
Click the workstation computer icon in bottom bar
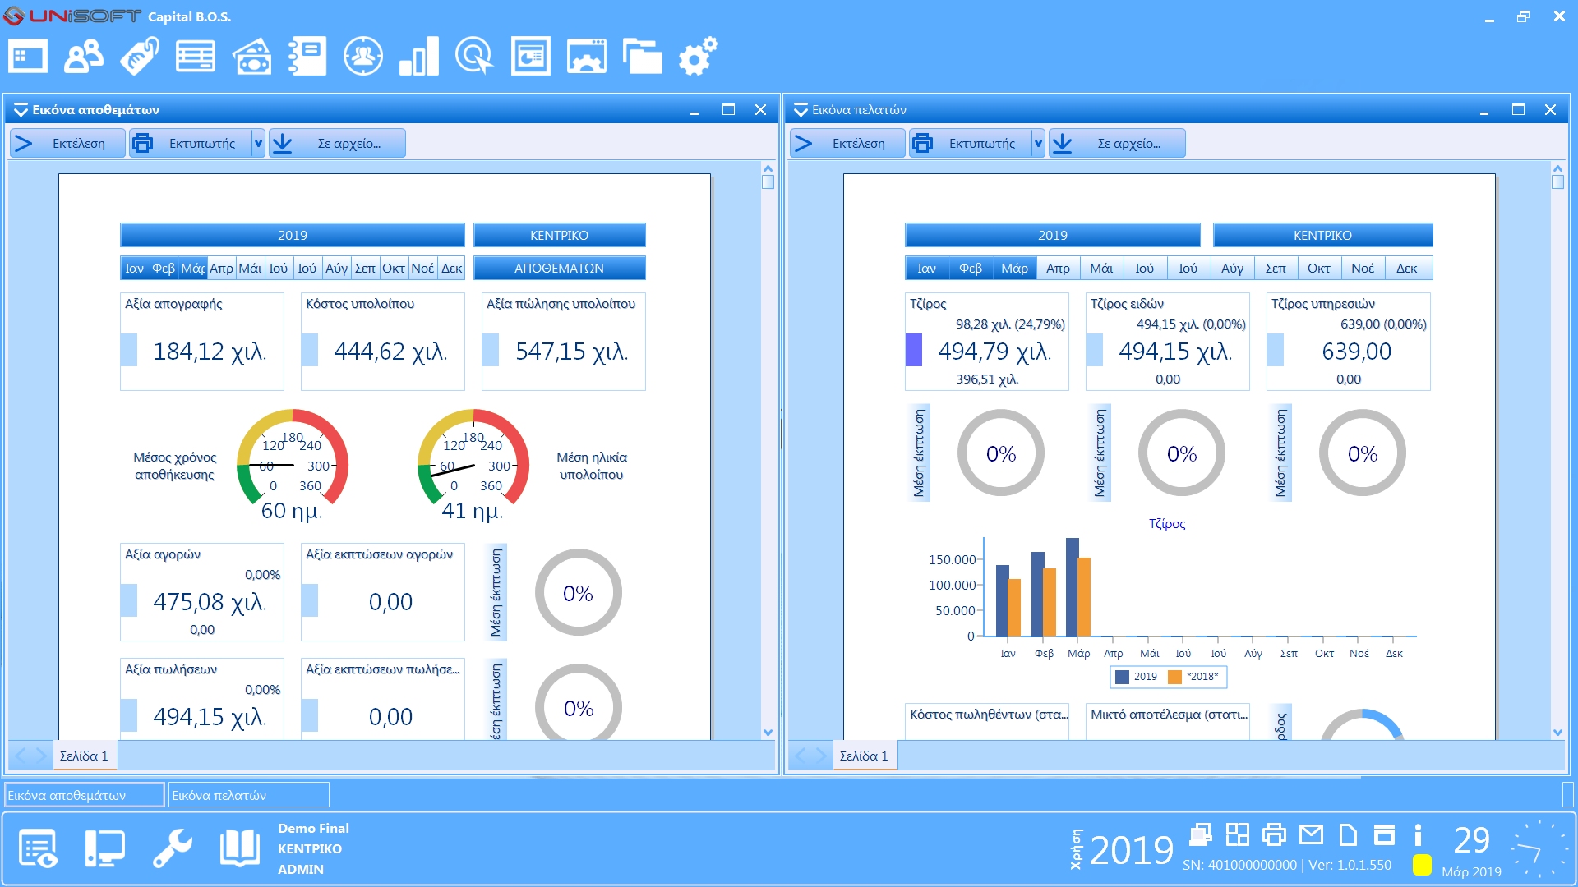(105, 848)
